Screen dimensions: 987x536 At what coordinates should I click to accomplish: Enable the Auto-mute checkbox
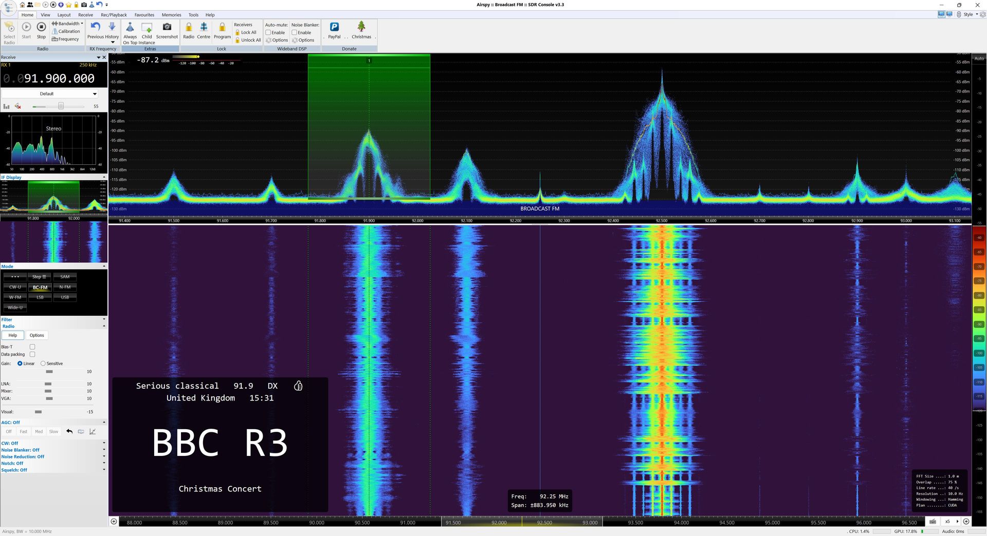pos(268,32)
